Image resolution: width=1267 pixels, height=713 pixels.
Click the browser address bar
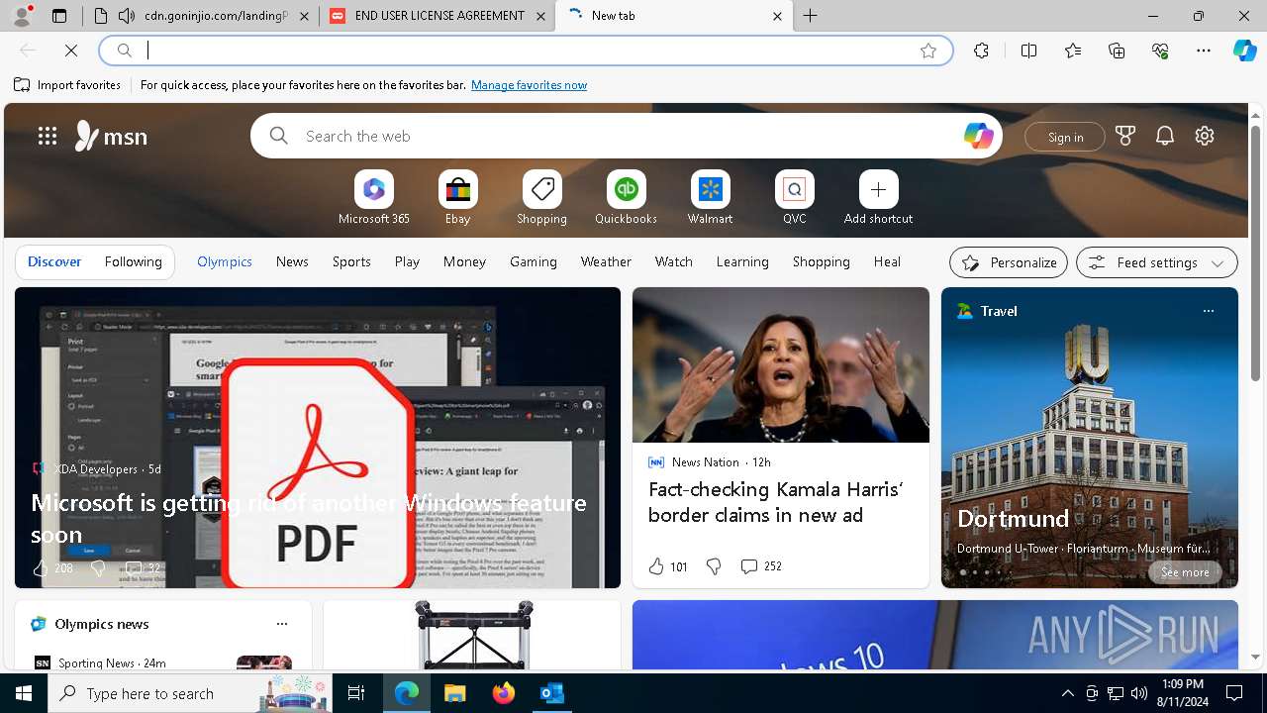coord(525,51)
